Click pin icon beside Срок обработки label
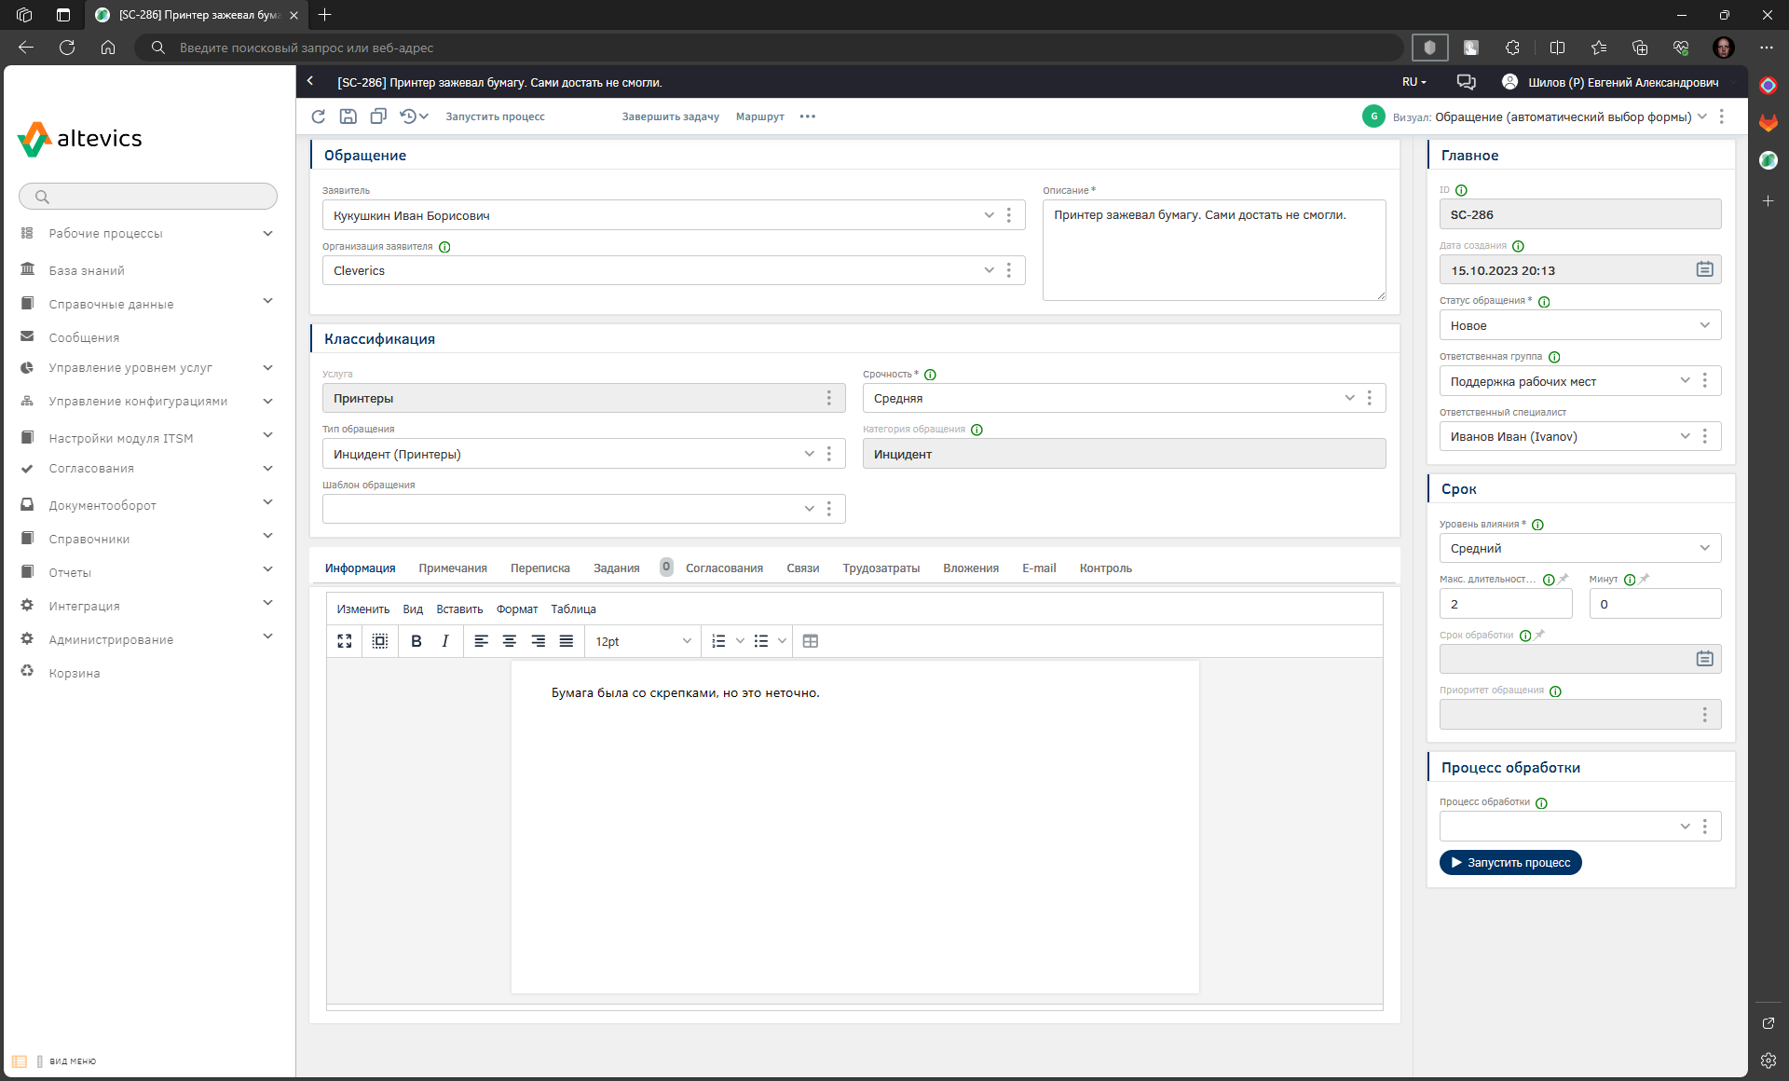The width and height of the screenshot is (1789, 1081). click(1540, 635)
